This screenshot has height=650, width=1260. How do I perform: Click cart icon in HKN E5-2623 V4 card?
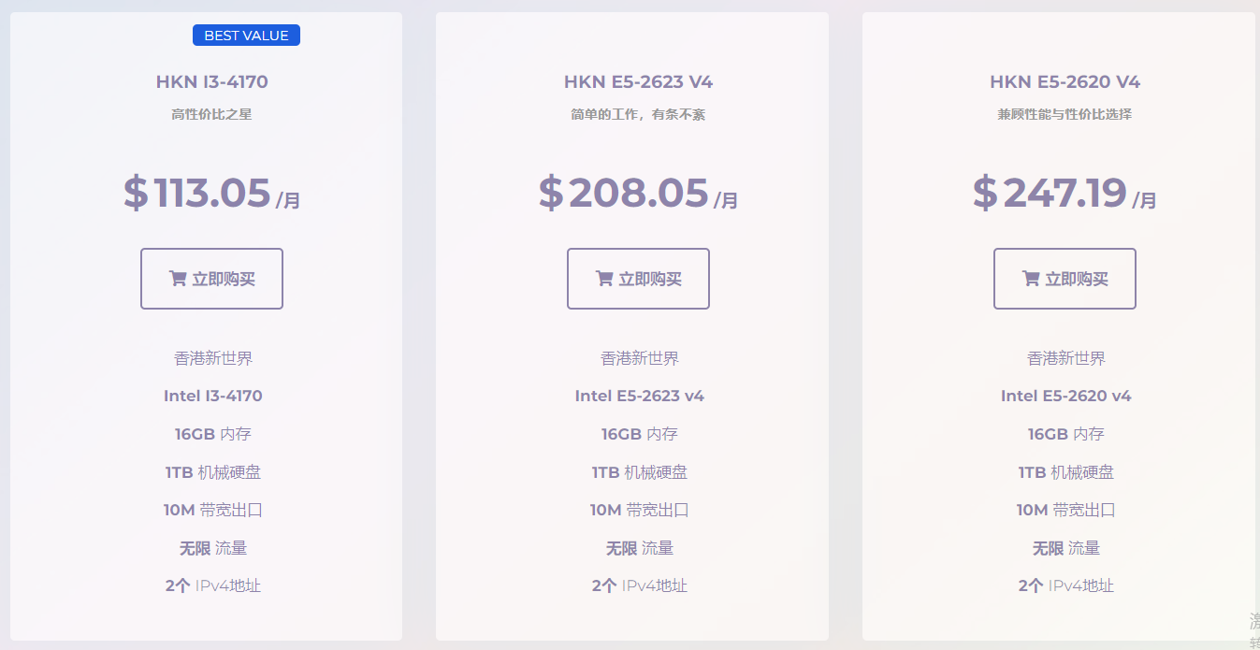point(603,279)
